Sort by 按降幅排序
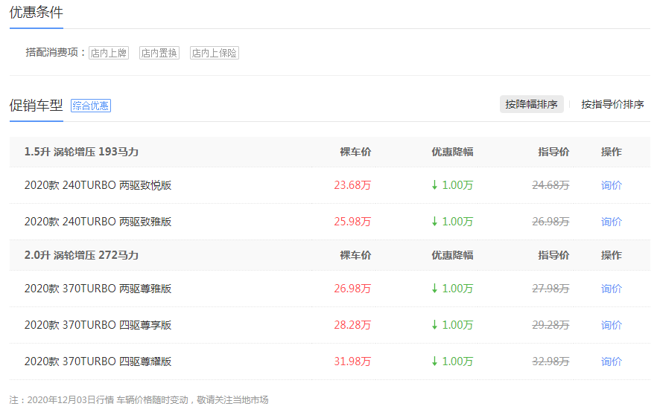The image size is (657, 418). (531, 105)
